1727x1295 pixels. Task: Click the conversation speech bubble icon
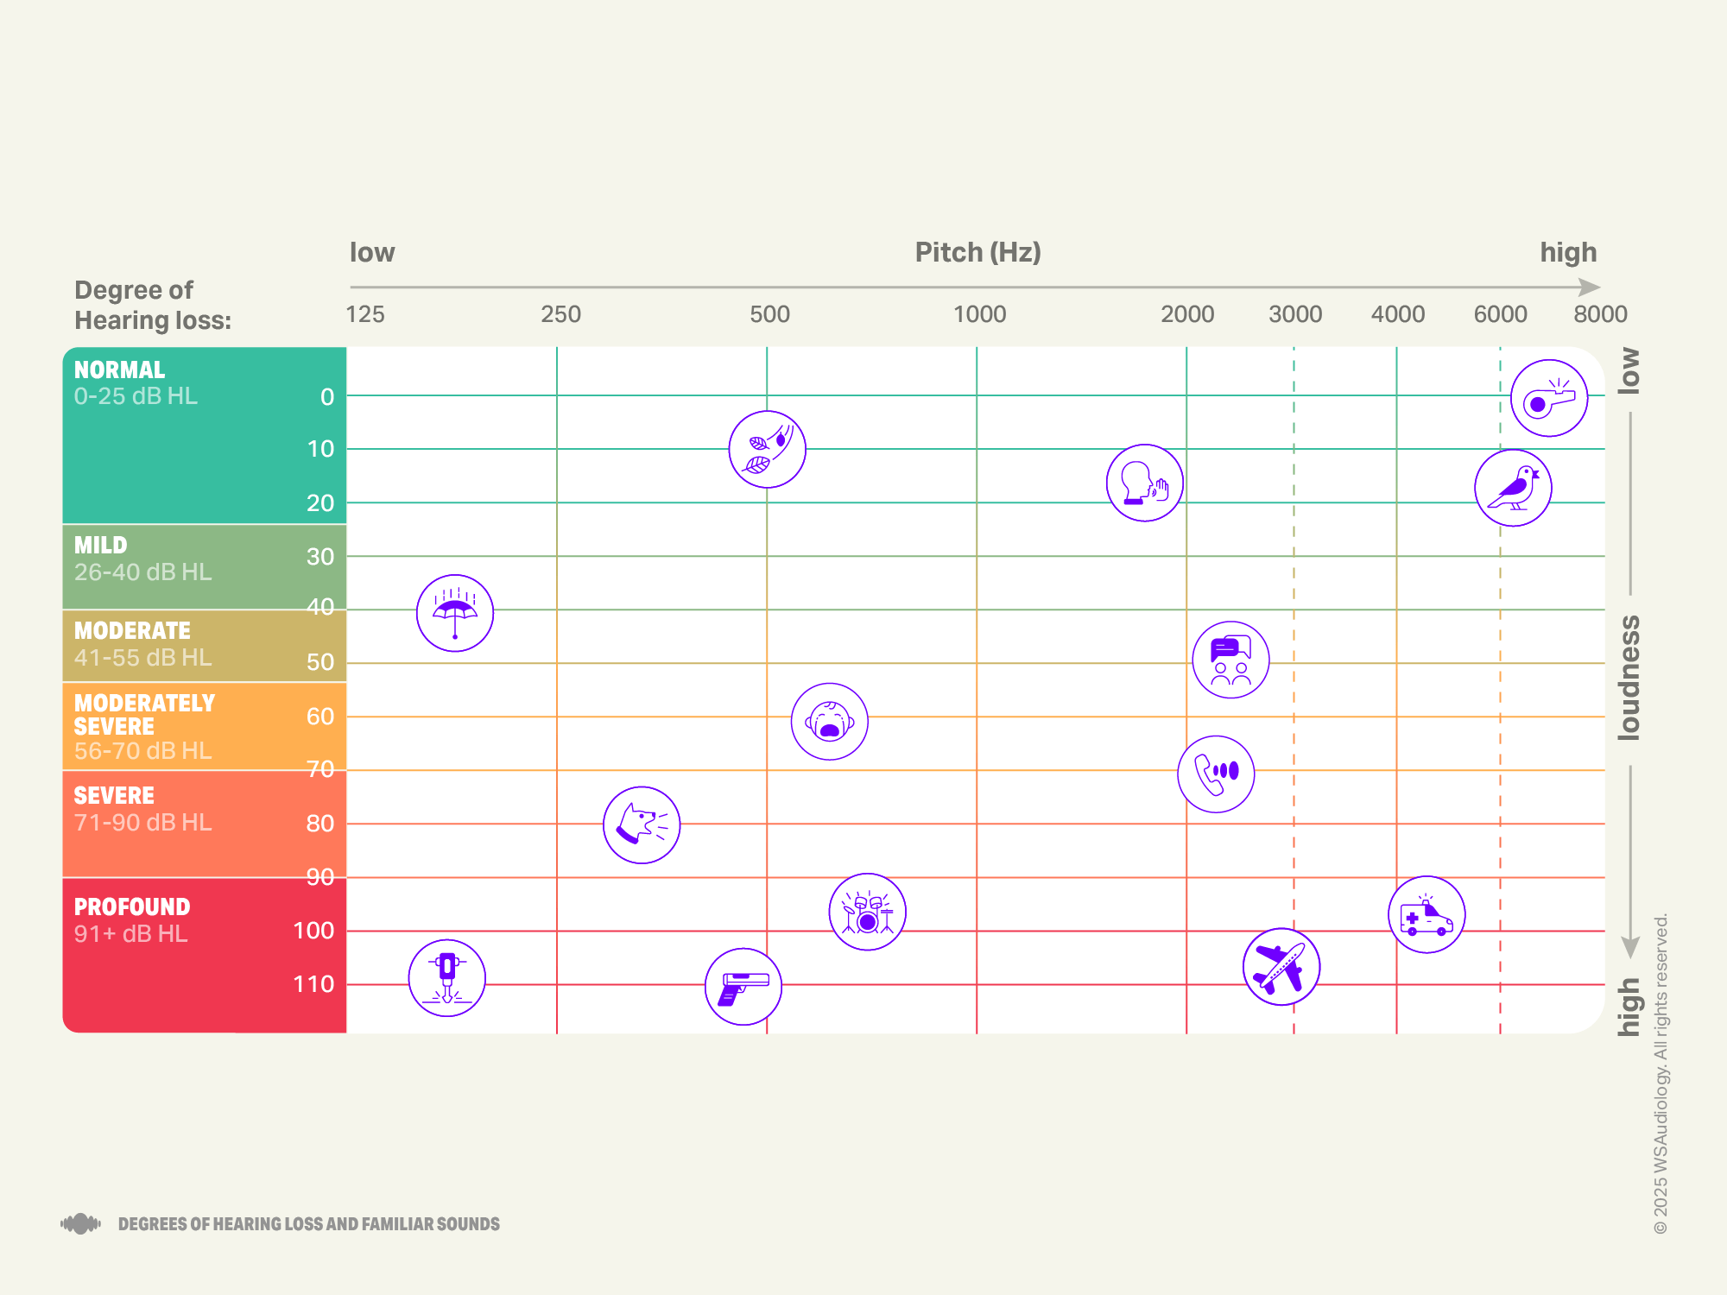(x=1230, y=659)
